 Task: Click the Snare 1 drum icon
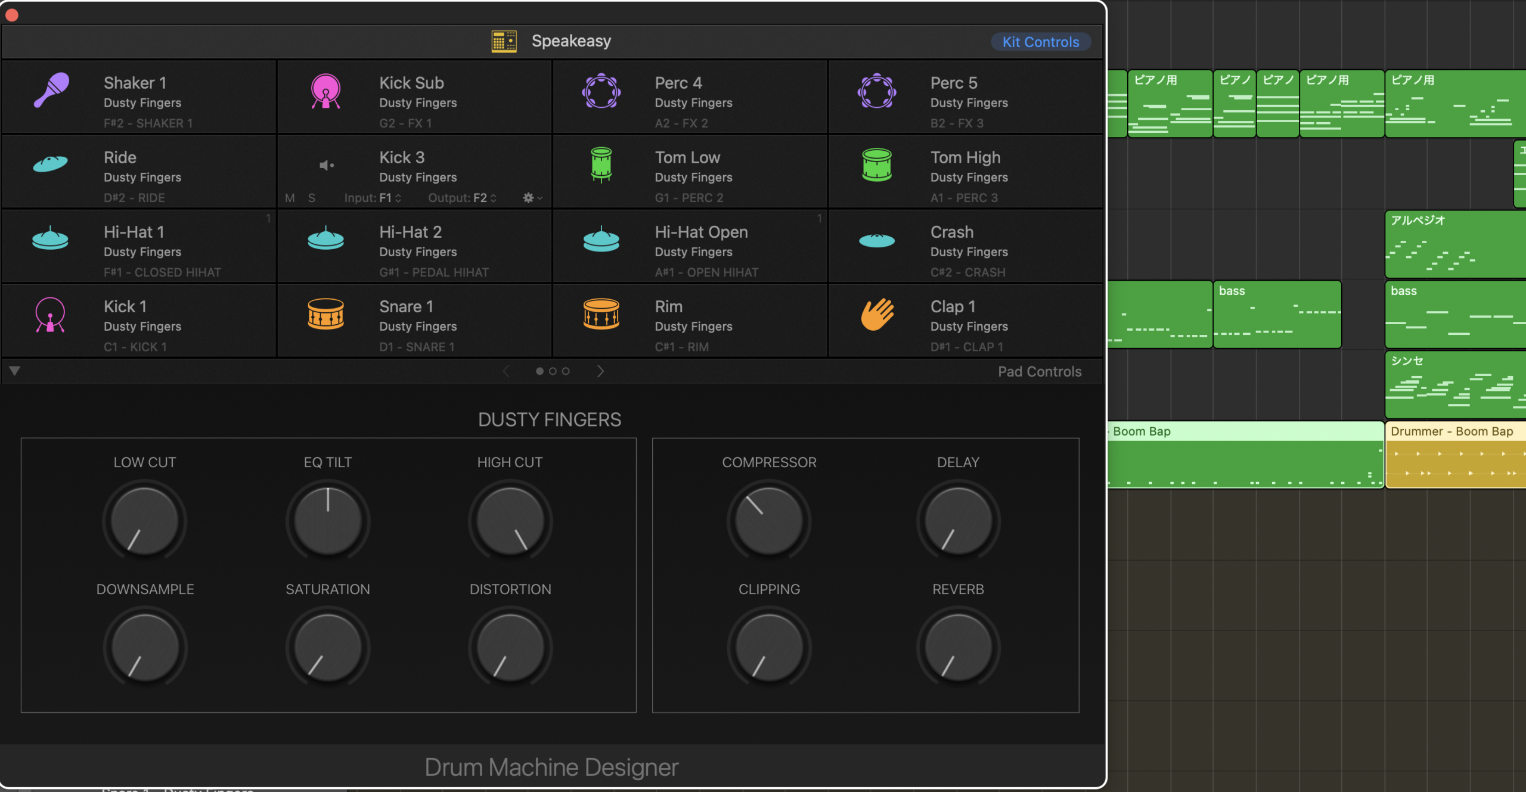point(325,314)
